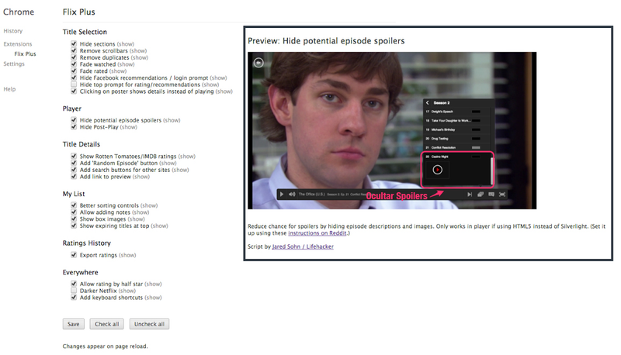Toggle Show Rotten Tomatoes/IMDB ratings checkbox
621x355 pixels.
[x=74, y=156]
